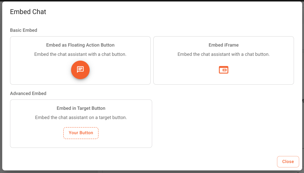This screenshot has width=304, height=173.
Task: Click the blank dialog area right of Advanced Embed card
Action: pyautogui.click(x=223, y=124)
